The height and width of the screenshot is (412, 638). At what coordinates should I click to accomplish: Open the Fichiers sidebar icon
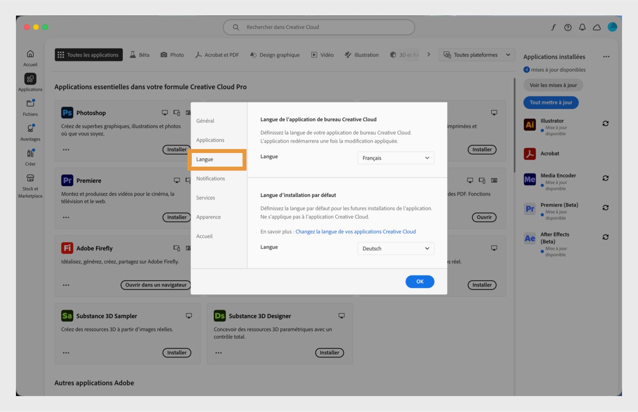click(x=30, y=103)
